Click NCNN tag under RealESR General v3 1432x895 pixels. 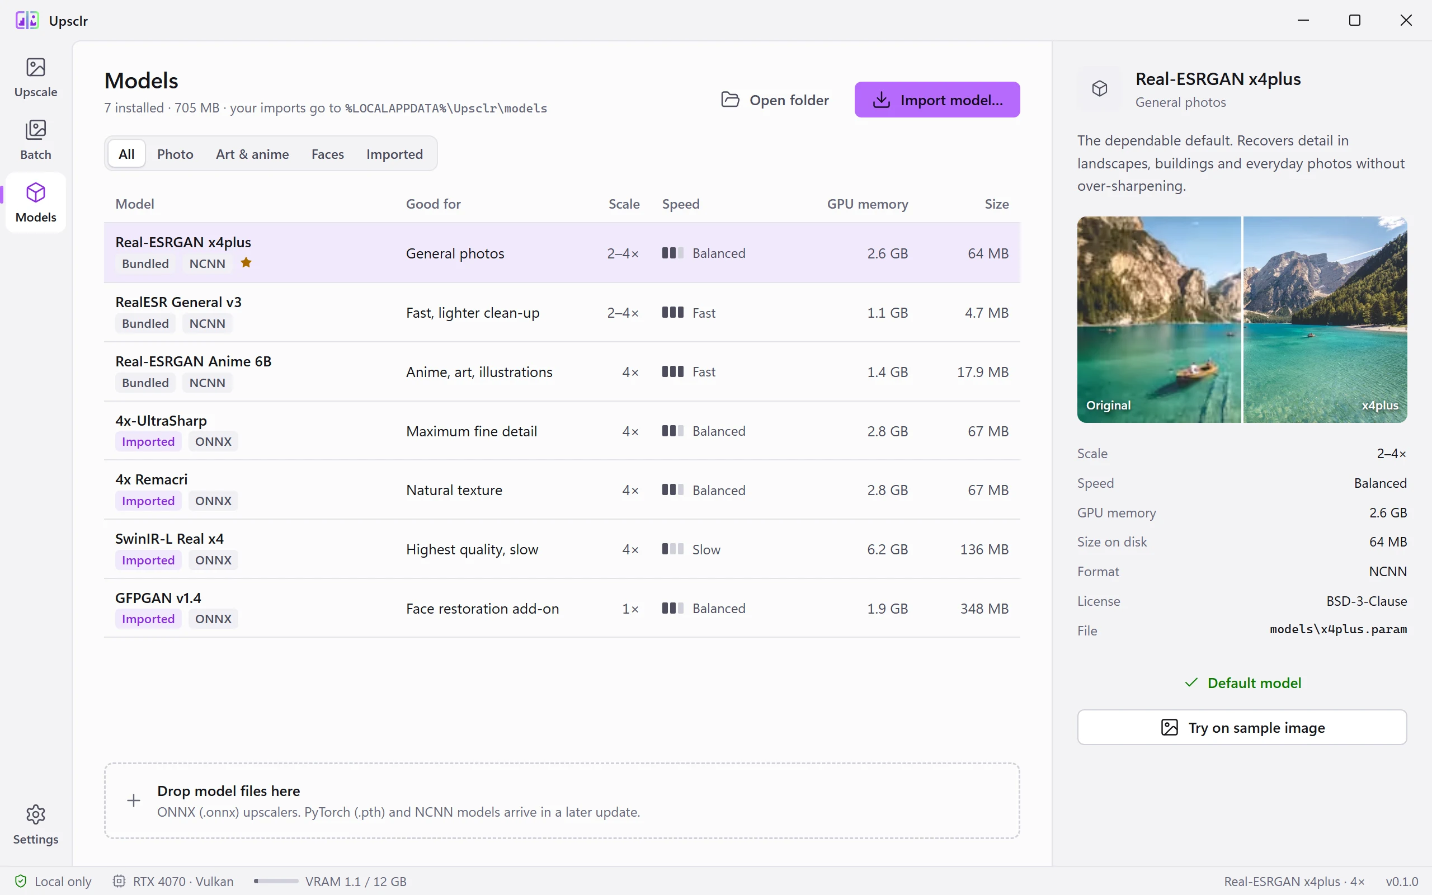tap(207, 323)
